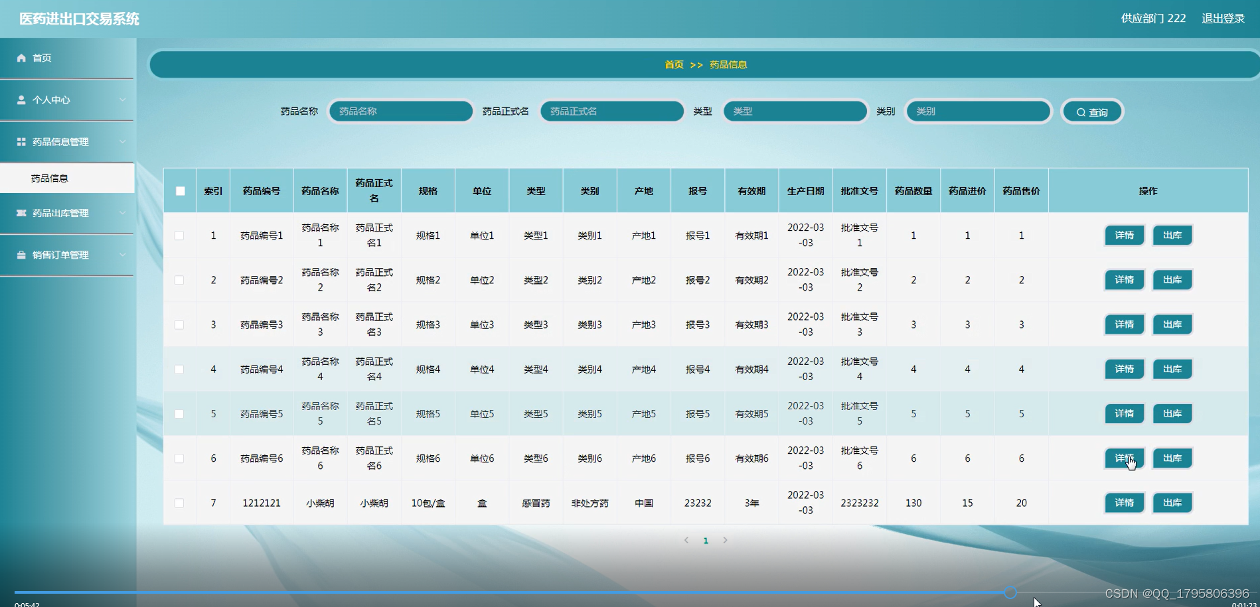Open 详情 for the 药品编号2 row
The width and height of the screenshot is (1260, 607).
click(1124, 280)
